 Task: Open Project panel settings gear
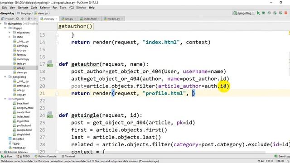[29, 19]
